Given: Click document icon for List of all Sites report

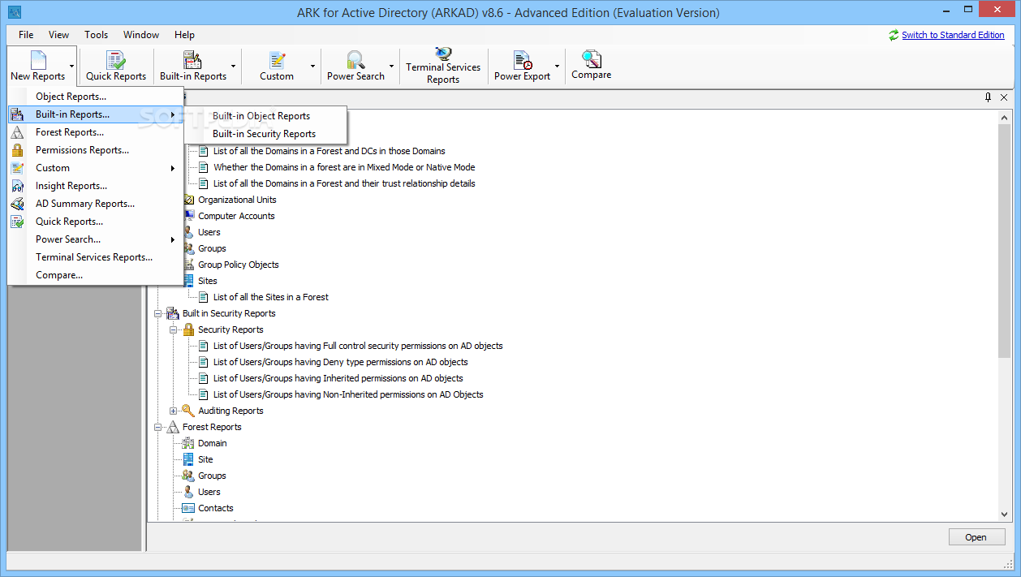Looking at the screenshot, I should tap(204, 297).
